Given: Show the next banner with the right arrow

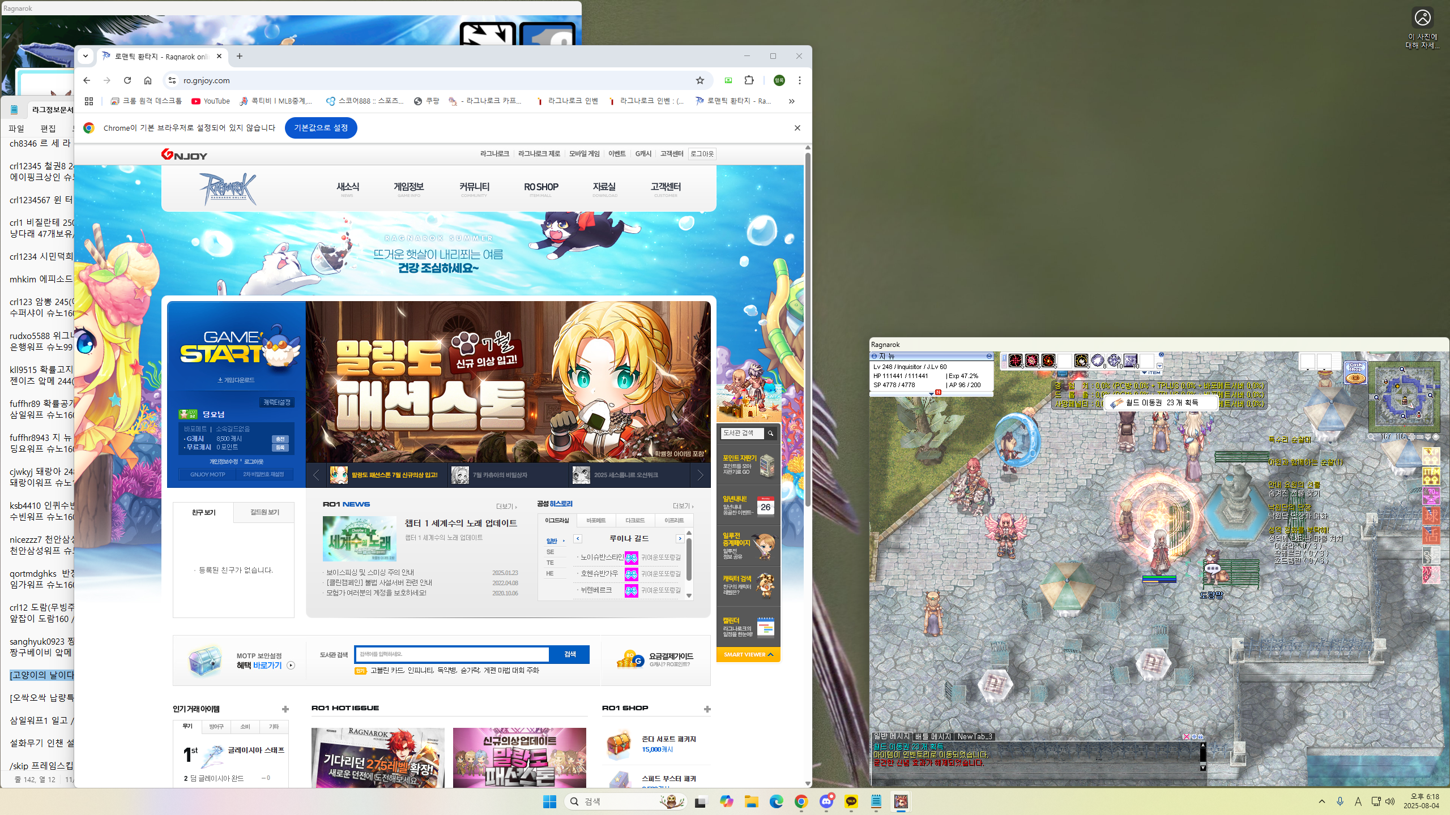Looking at the screenshot, I should pyautogui.click(x=700, y=475).
